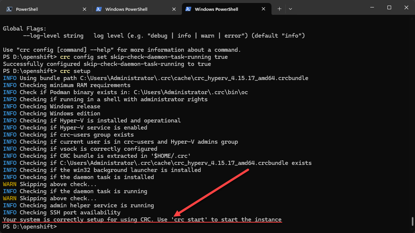Close the Windows Terminal window
Viewport: 415px width, 233px height.
point(406,7)
